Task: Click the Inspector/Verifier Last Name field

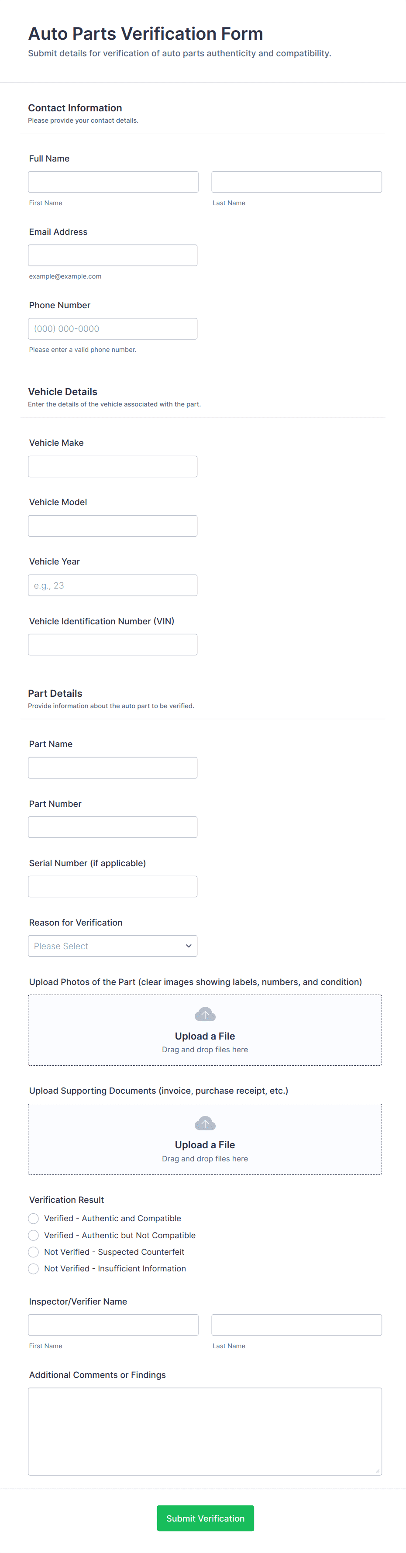Action: 296,1325
